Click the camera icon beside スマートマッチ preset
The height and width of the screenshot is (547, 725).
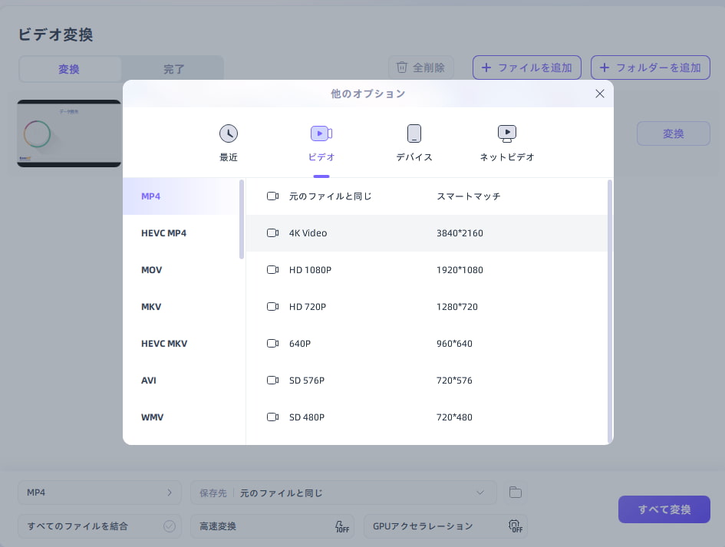272,196
